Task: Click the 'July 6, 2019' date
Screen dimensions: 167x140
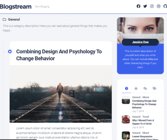Action: click(x=138, y=128)
